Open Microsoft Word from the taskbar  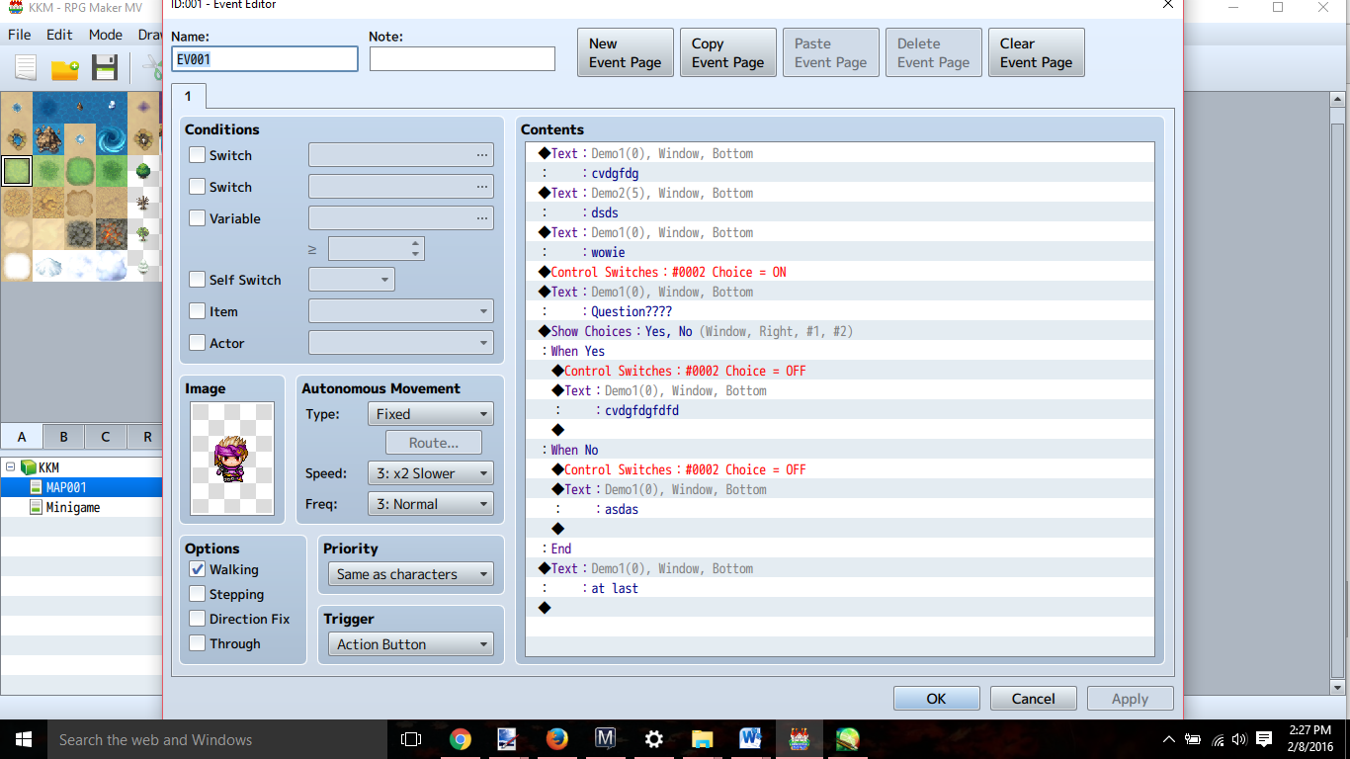pos(750,739)
